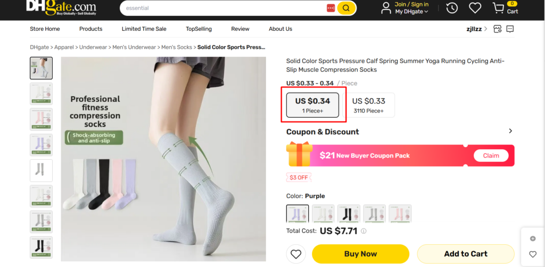Select the US $0.33 3110 Piece+ tier

coord(369,105)
